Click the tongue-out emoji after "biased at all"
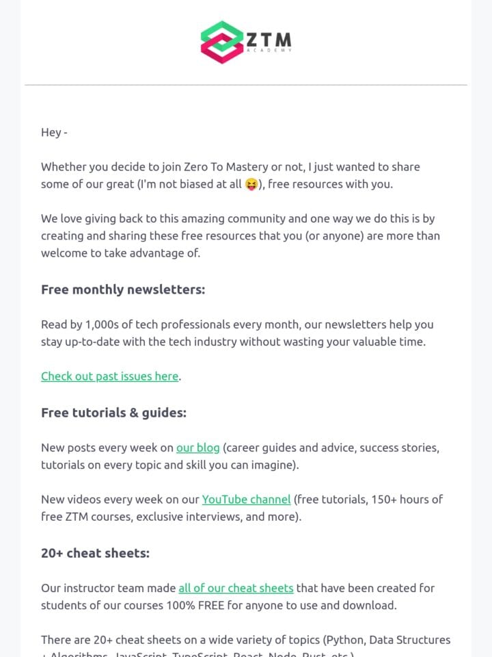492x657 pixels. 251,184
